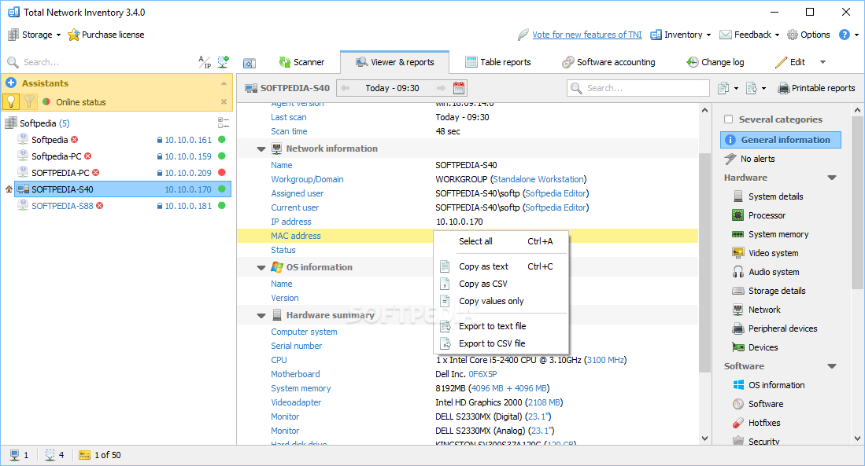865x466 pixels.
Task: Toggle the funnel filter assistant
Action: [28, 102]
